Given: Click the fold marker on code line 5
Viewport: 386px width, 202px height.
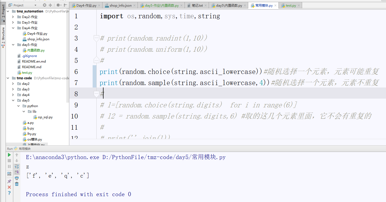Looking at the screenshot, I should (x=97, y=60).
